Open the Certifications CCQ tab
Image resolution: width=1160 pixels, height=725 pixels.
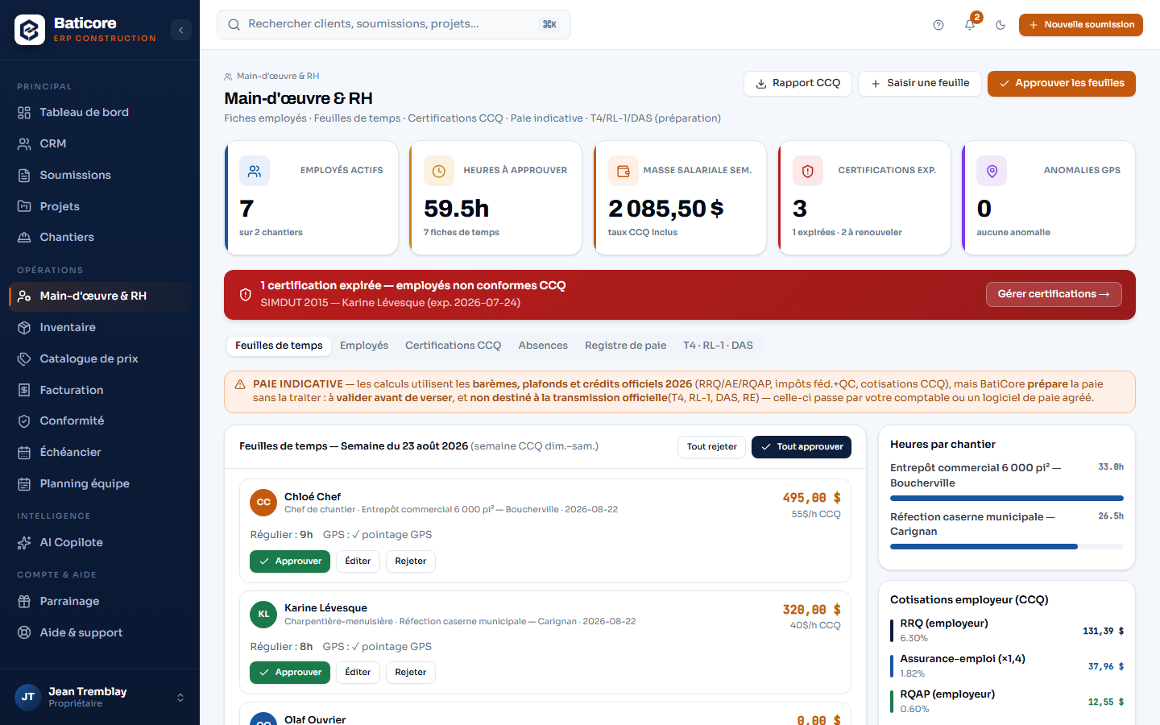point(453,346)
